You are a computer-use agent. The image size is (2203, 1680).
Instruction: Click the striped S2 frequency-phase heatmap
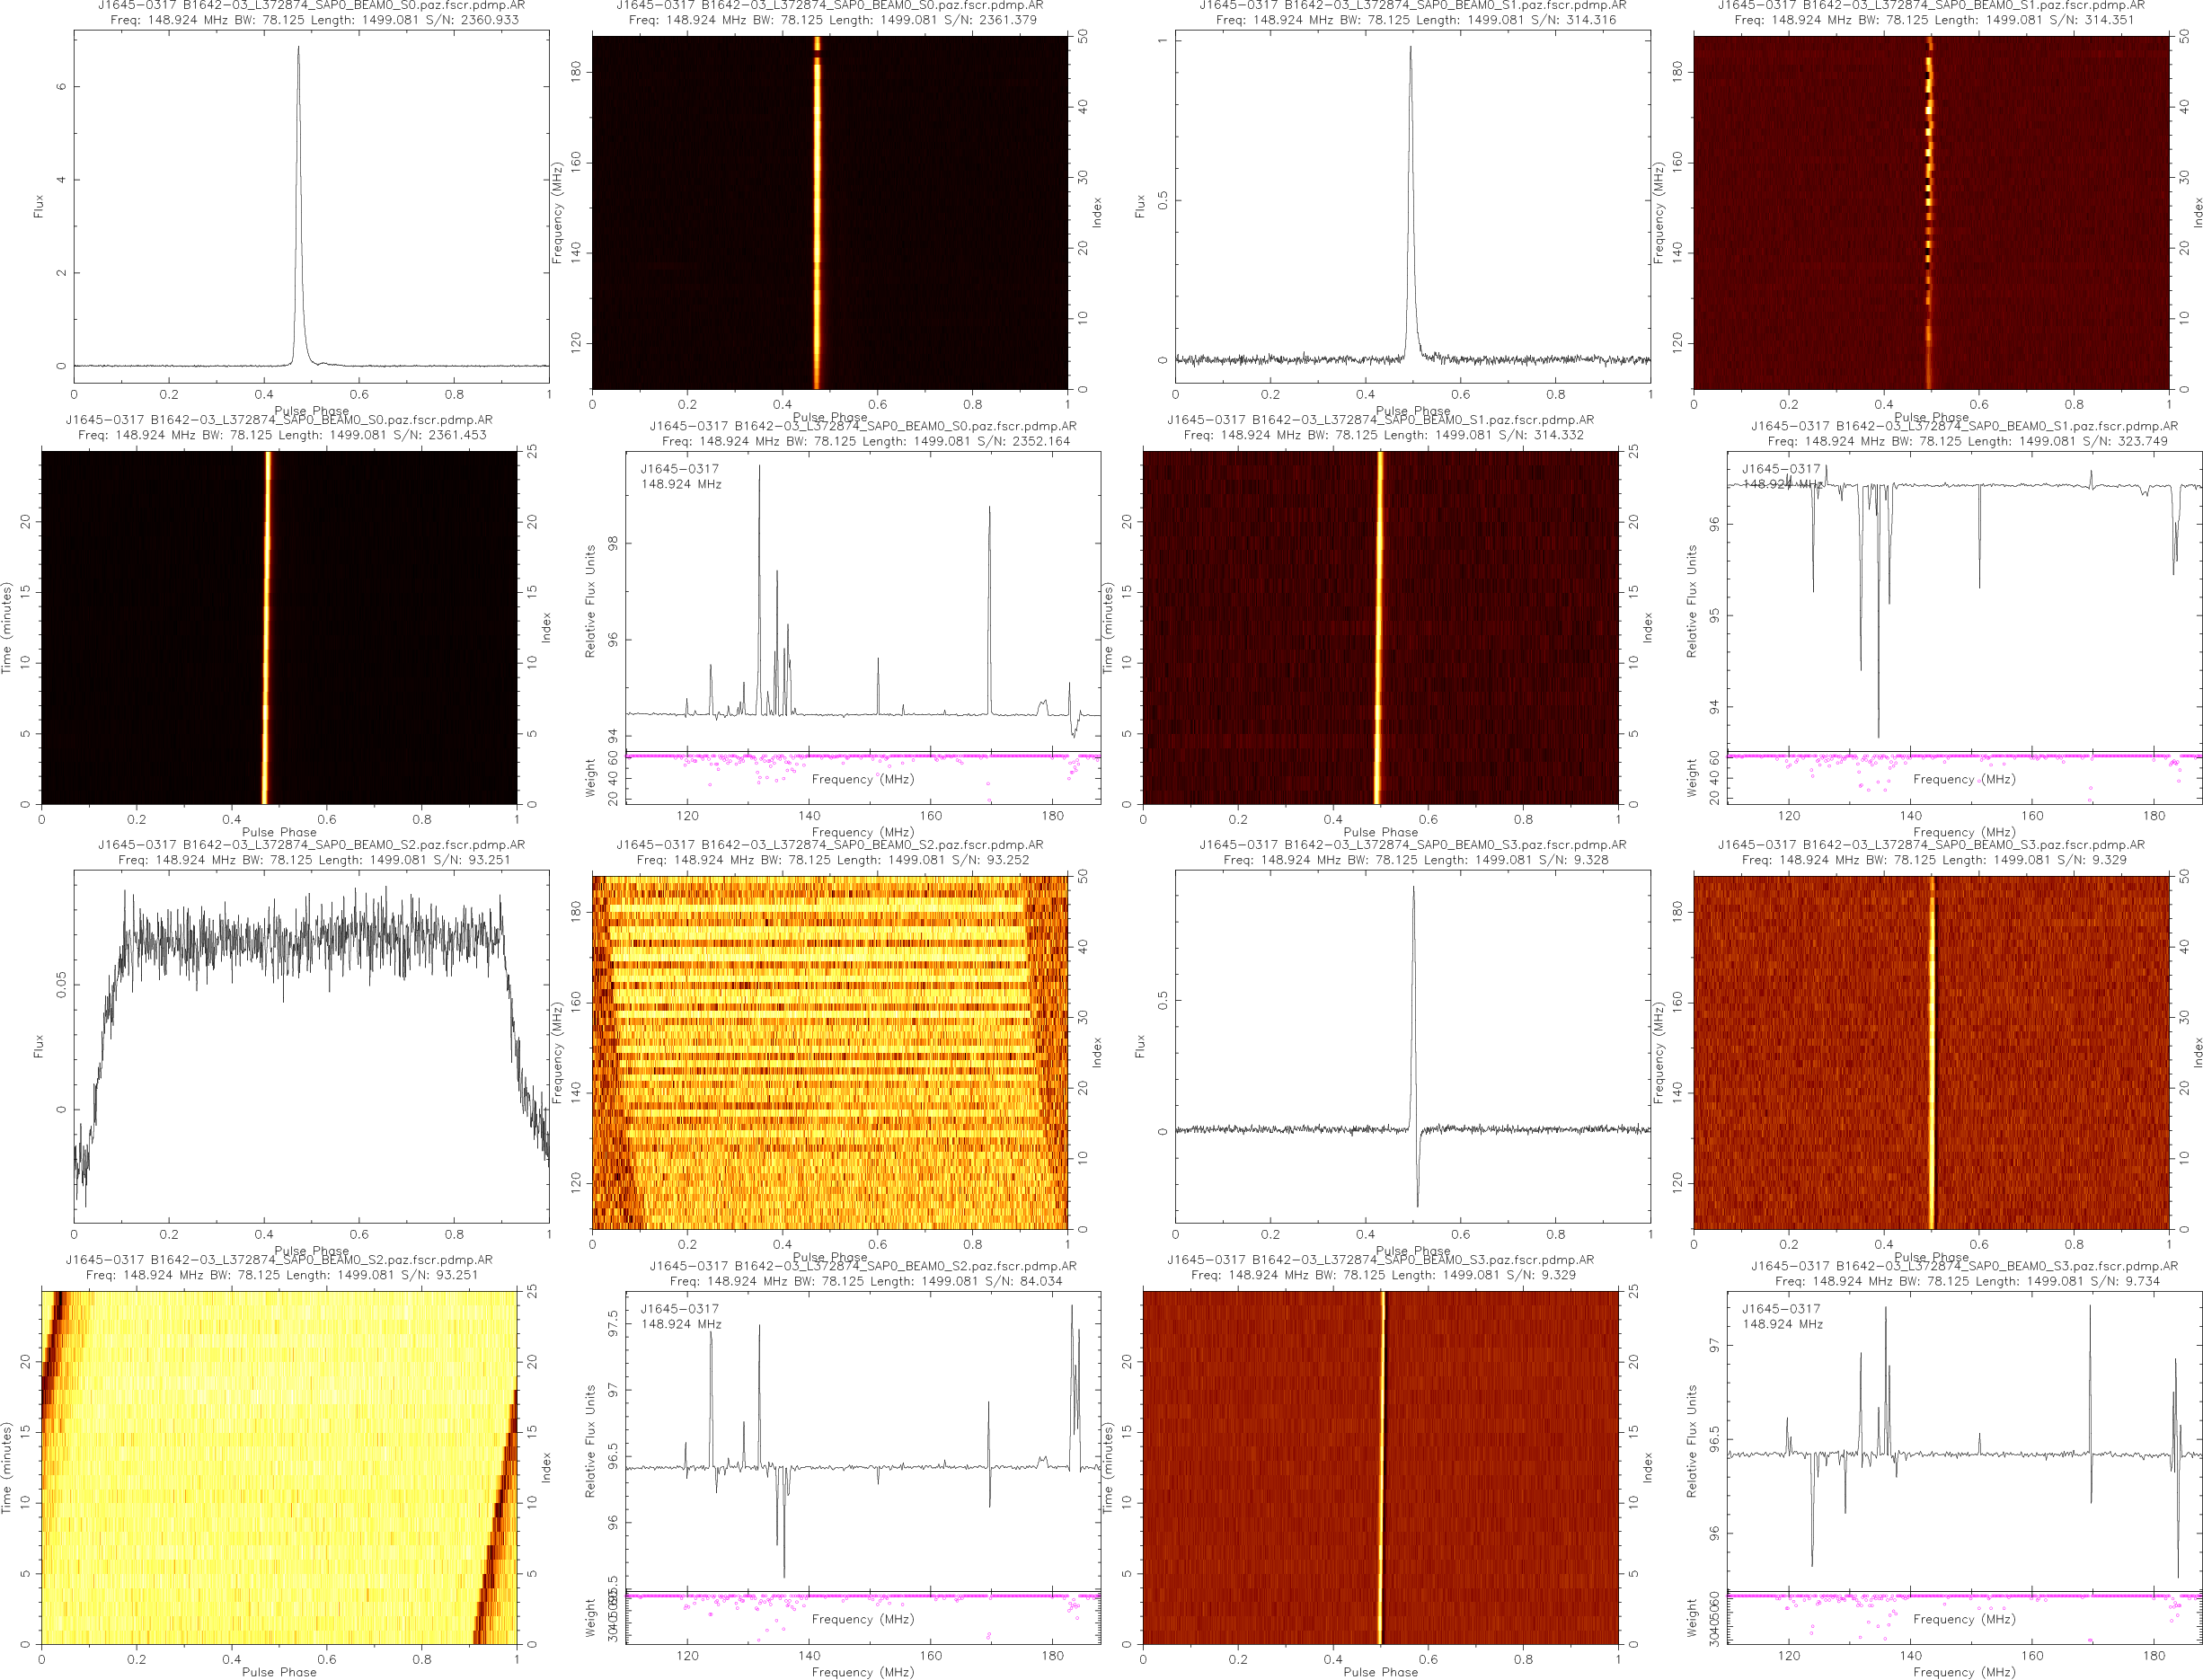point(829,1052)
